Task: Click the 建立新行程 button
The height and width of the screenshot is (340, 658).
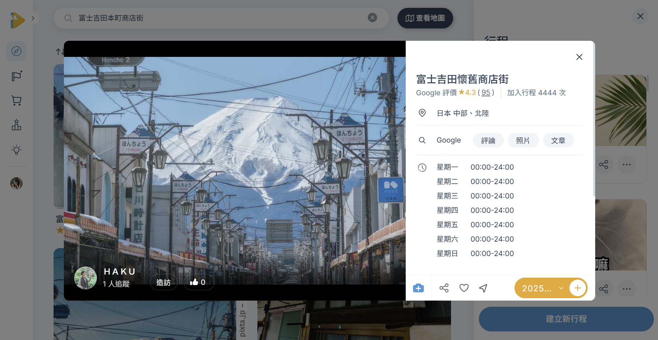Action: 566,319
